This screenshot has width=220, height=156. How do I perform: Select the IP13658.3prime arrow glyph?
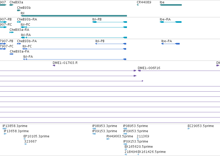coord(5,134)
